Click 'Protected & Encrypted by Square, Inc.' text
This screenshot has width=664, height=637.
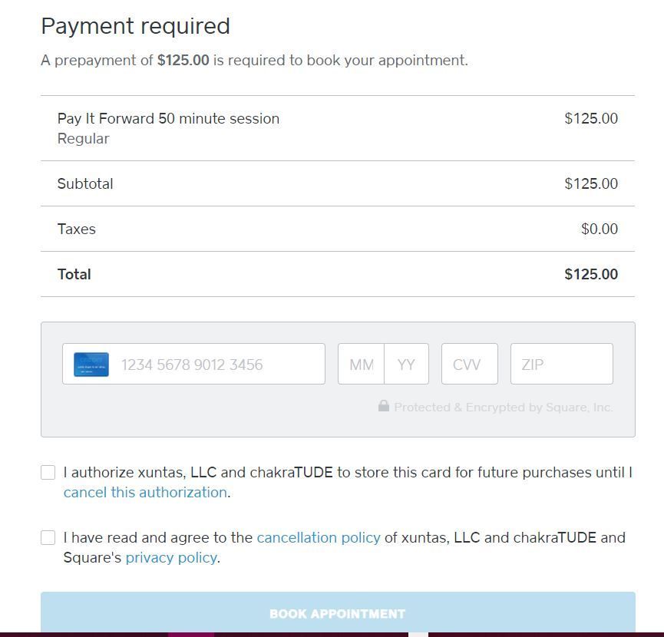[503, 408]
